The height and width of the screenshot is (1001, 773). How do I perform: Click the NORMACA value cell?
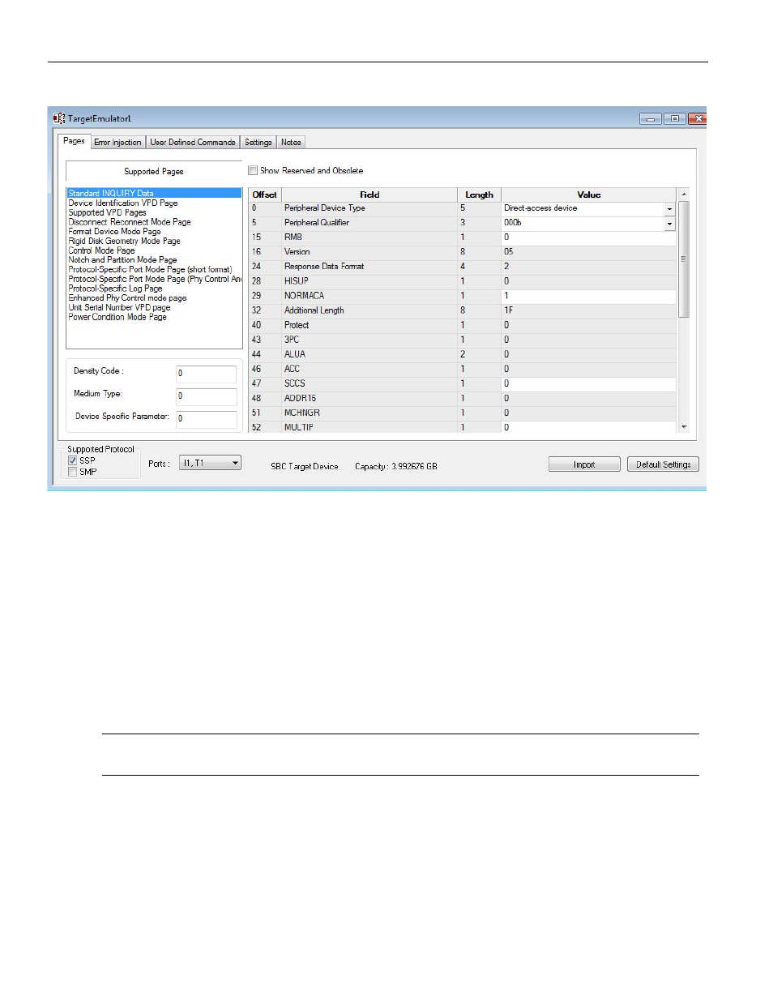588,297
